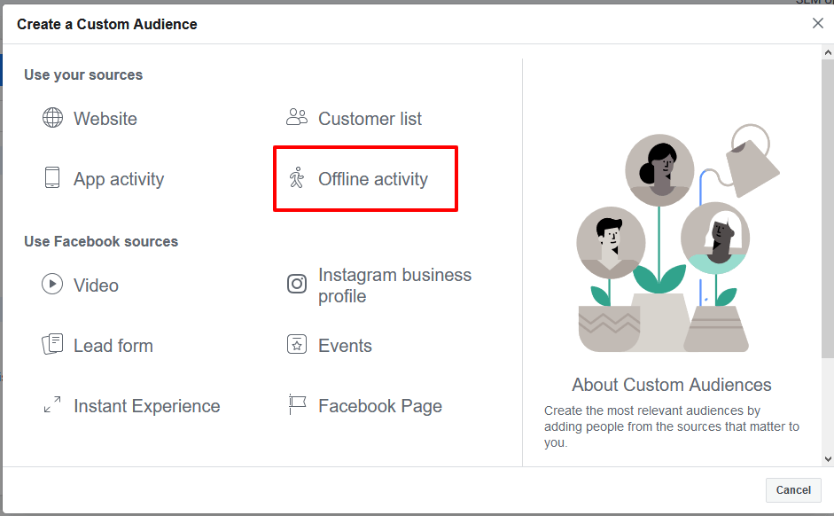The width and height of the screenshot is (834, 516).
Task: Click the Video play icon
Action: 52,284
